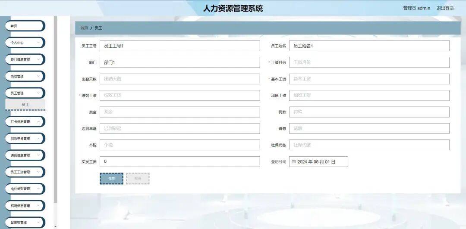Click the calendar icon in 登记时间
466x229 pixels.
pyautogui.click(x=294, y=162)
